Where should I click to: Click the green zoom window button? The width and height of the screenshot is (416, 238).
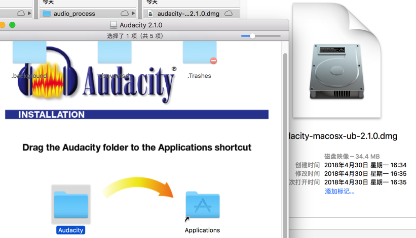point(12,25)
